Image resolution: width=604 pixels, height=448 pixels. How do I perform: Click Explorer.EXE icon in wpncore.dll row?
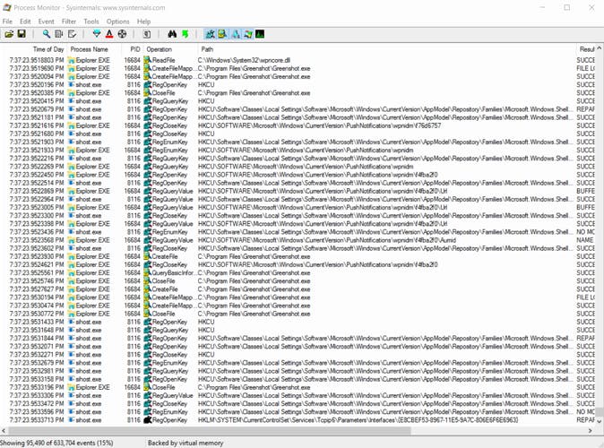click(72, 60)
